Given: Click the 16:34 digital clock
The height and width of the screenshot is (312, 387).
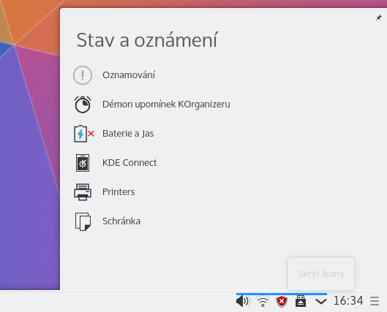Looking at the screenshot, I should (348, 301).
